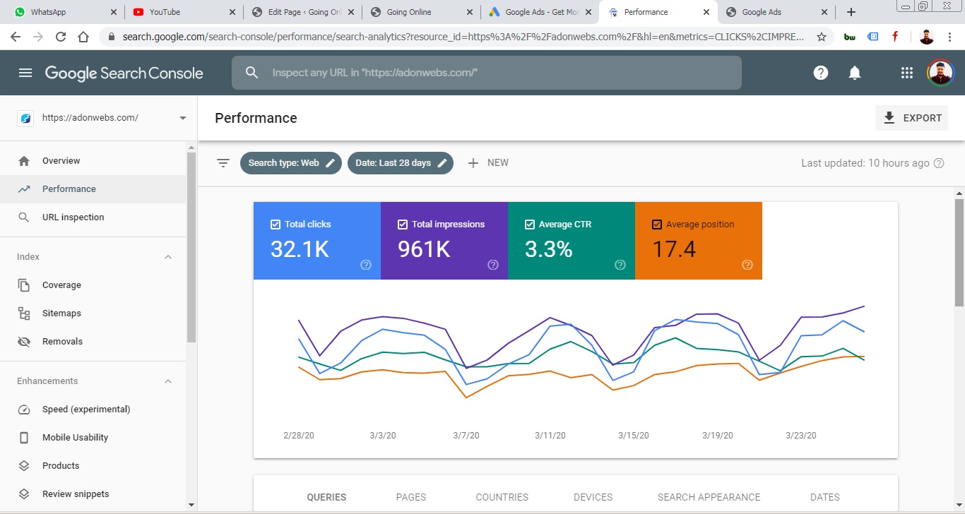The image size is (965, 514).
Task: Open the Performance sidebar item
Action: tap(93, 189)
